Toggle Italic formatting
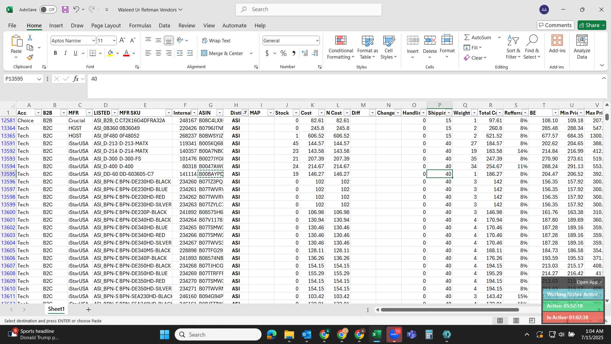 click(65, 53)
